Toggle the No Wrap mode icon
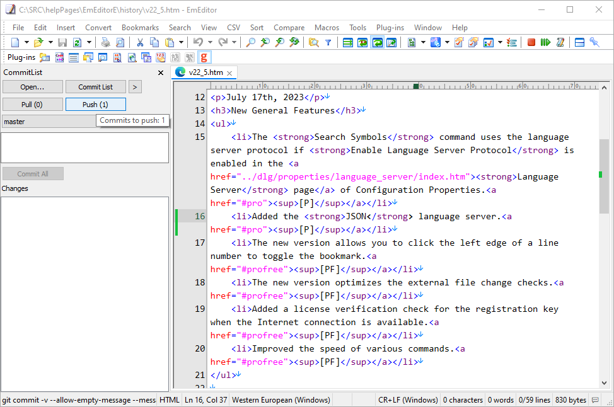Viewport: 614px width, 407px height. tap(348, 42)
